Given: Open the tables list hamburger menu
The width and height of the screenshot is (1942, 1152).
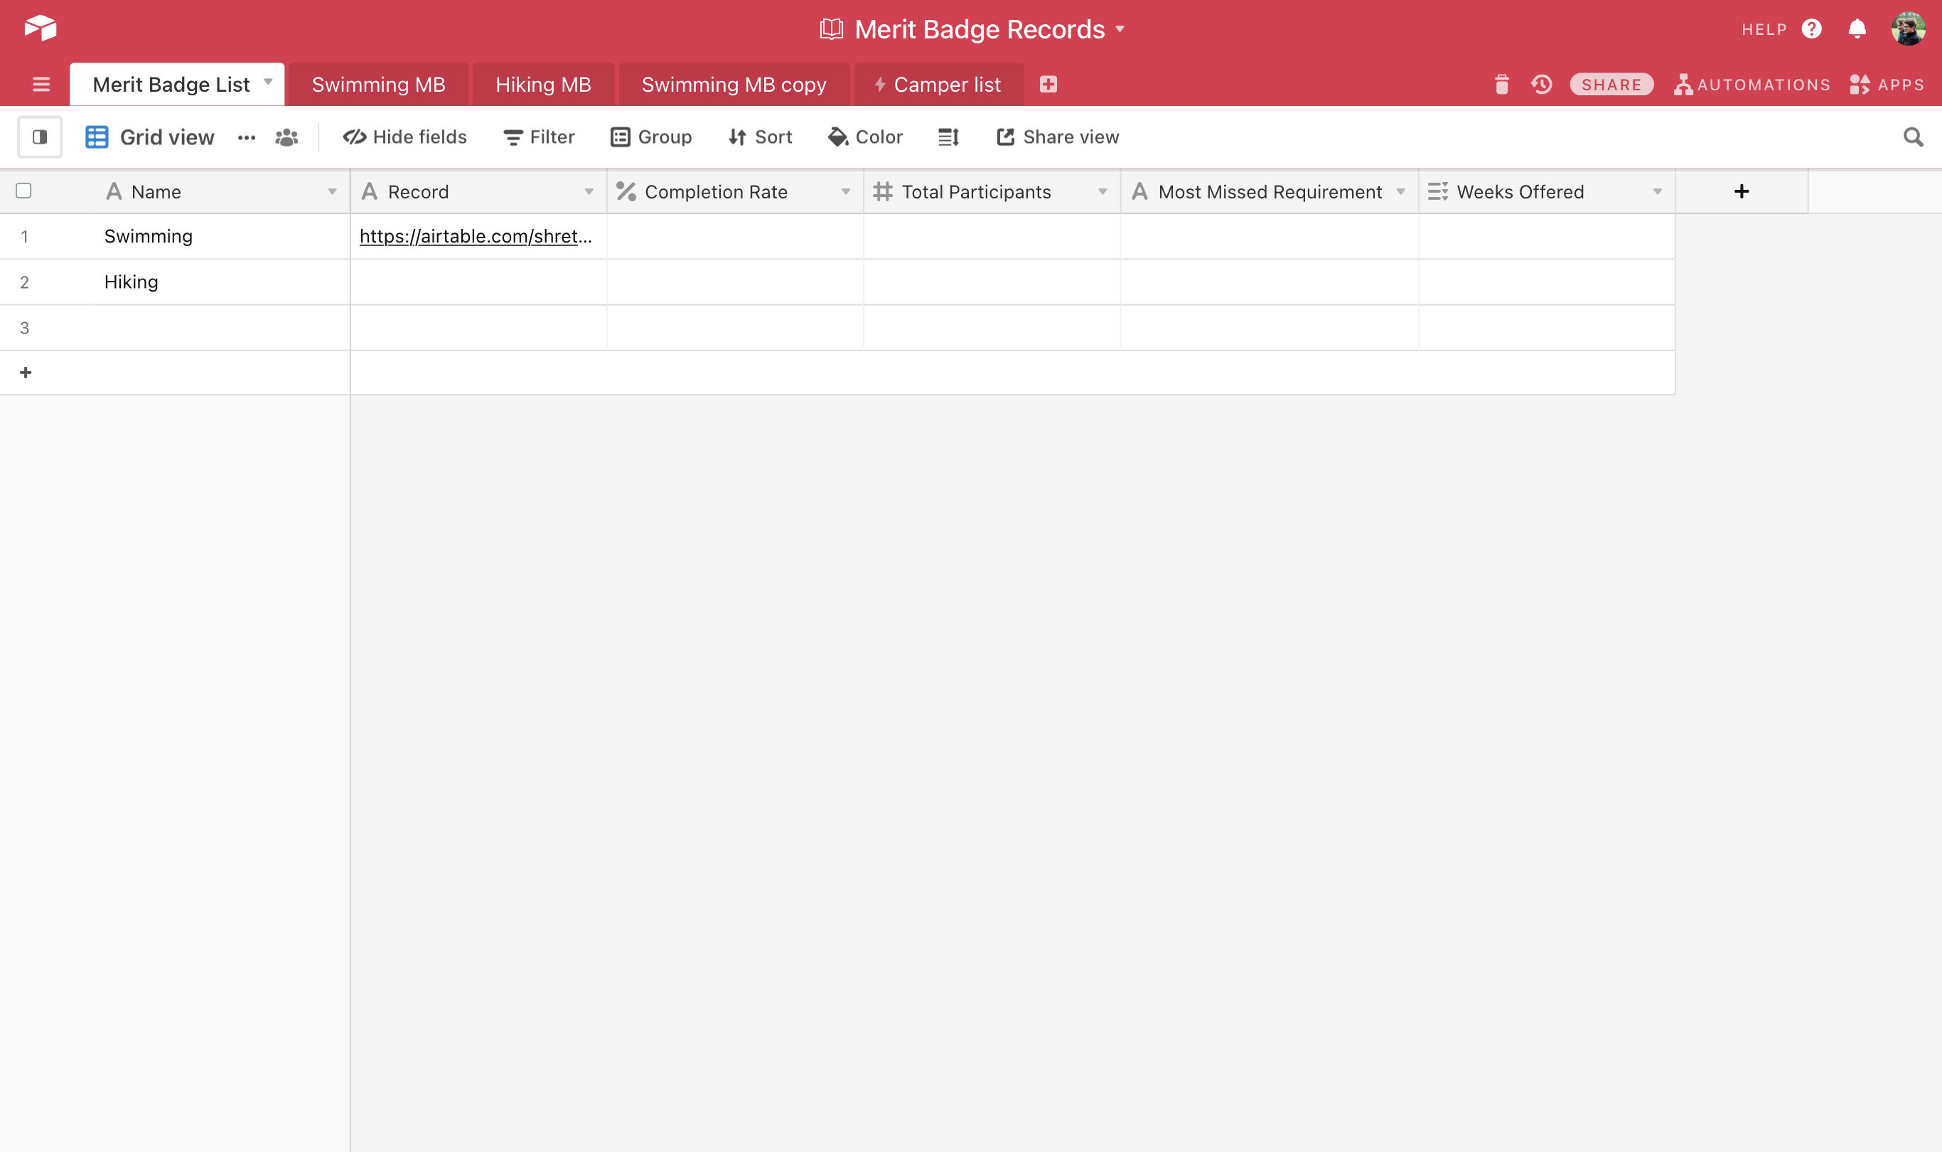Looking at the screenshot, I should pos(41,85).
